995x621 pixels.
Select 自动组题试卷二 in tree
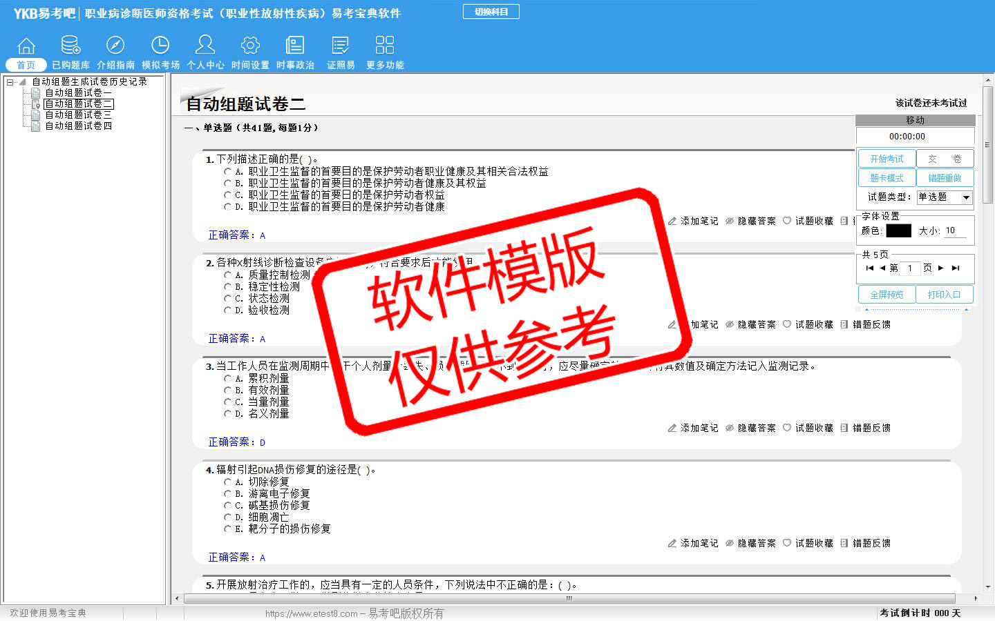[78, 103]
